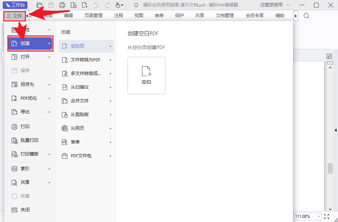Click the 工作台 button

(x=15, y=5)
